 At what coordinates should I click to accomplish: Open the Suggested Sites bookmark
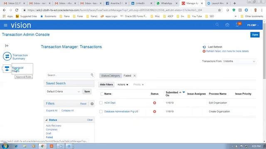(26, 16)
